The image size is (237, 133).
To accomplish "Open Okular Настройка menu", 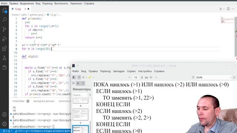I will tap(145, 71).
